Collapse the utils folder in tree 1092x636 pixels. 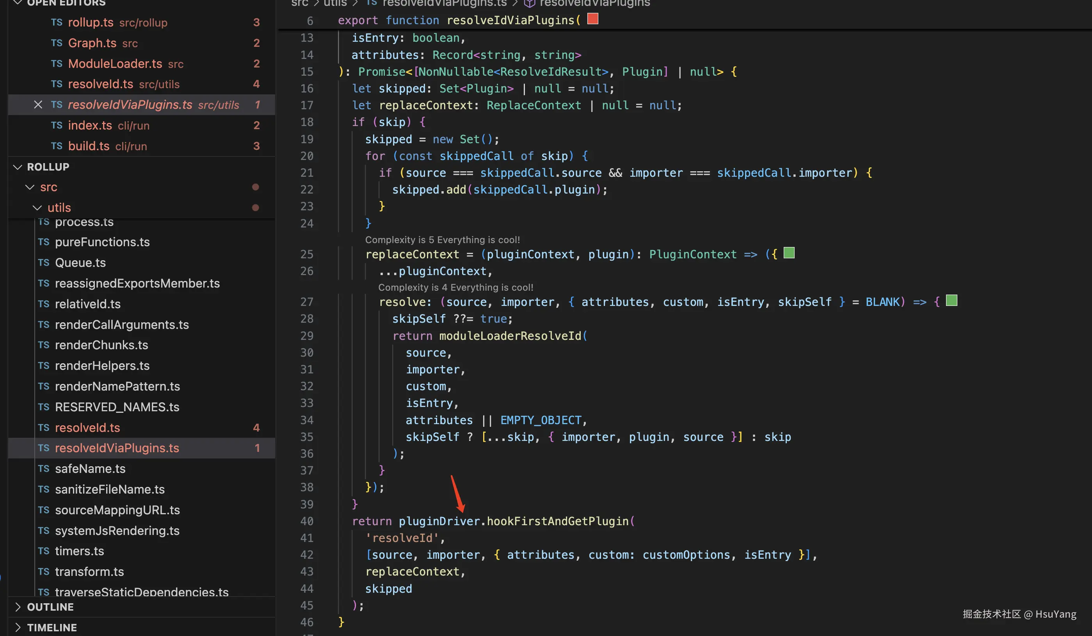[x=38, y=208]
